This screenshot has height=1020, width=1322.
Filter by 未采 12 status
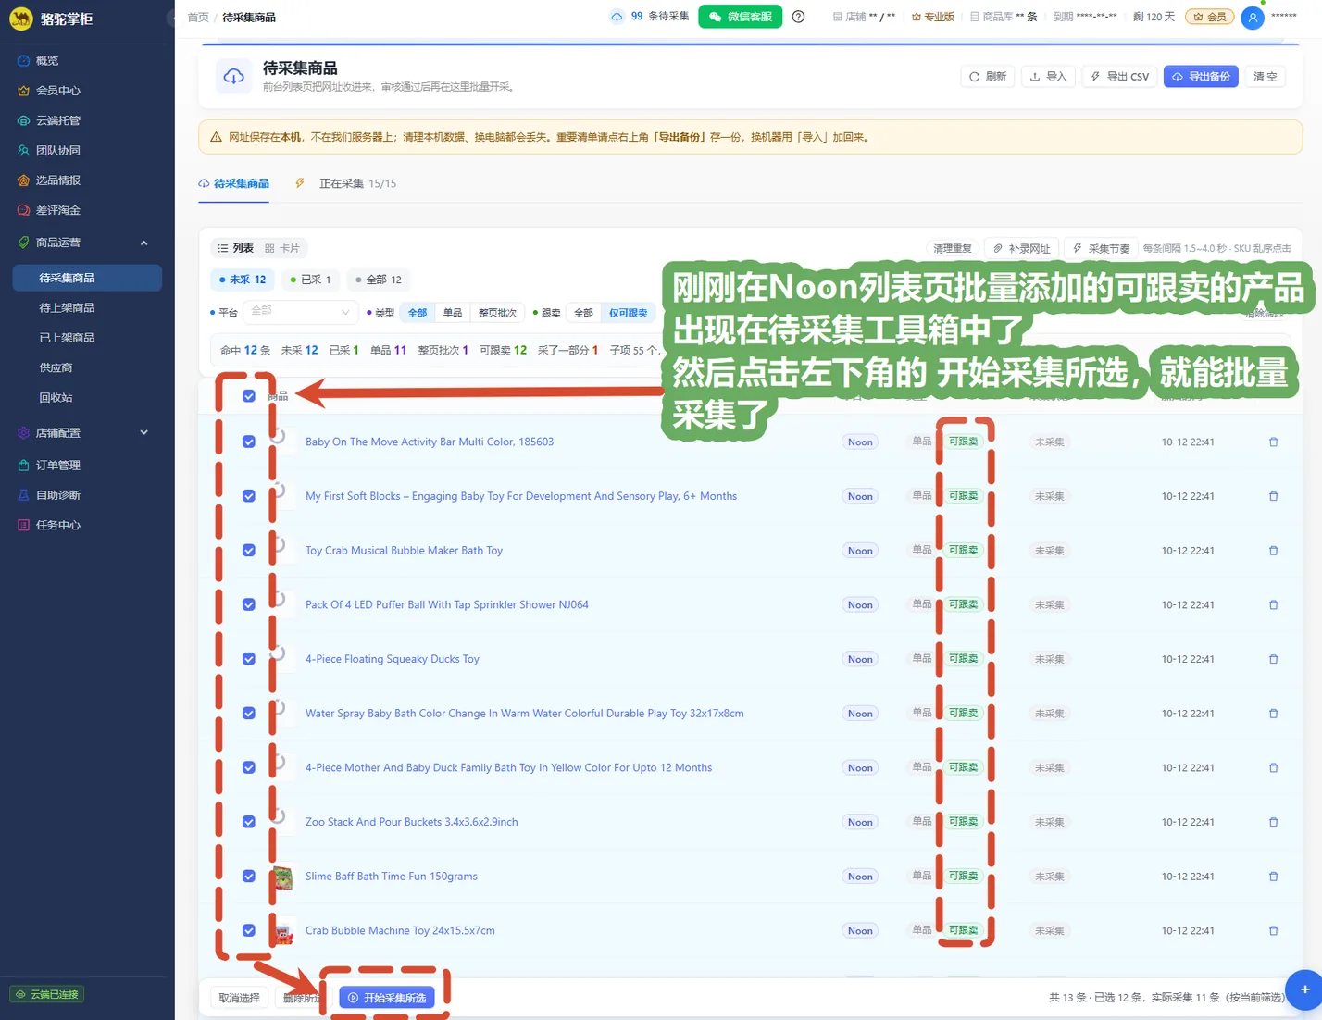[x=242, y=280]
